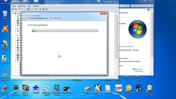This screenshot has width=176, height=99.
Task: Select Multiecuscan desktop label
Action: [129, 78]
